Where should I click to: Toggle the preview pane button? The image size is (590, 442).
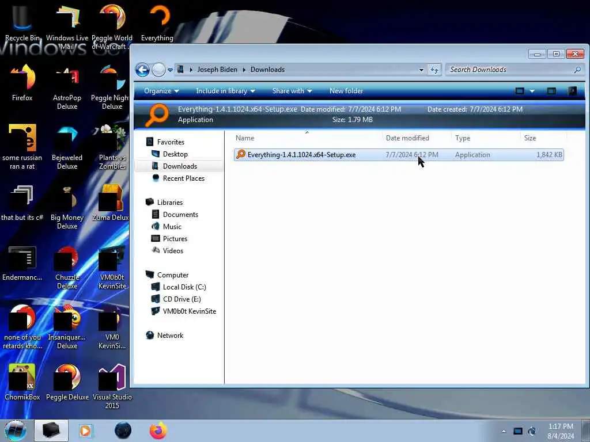551,91
